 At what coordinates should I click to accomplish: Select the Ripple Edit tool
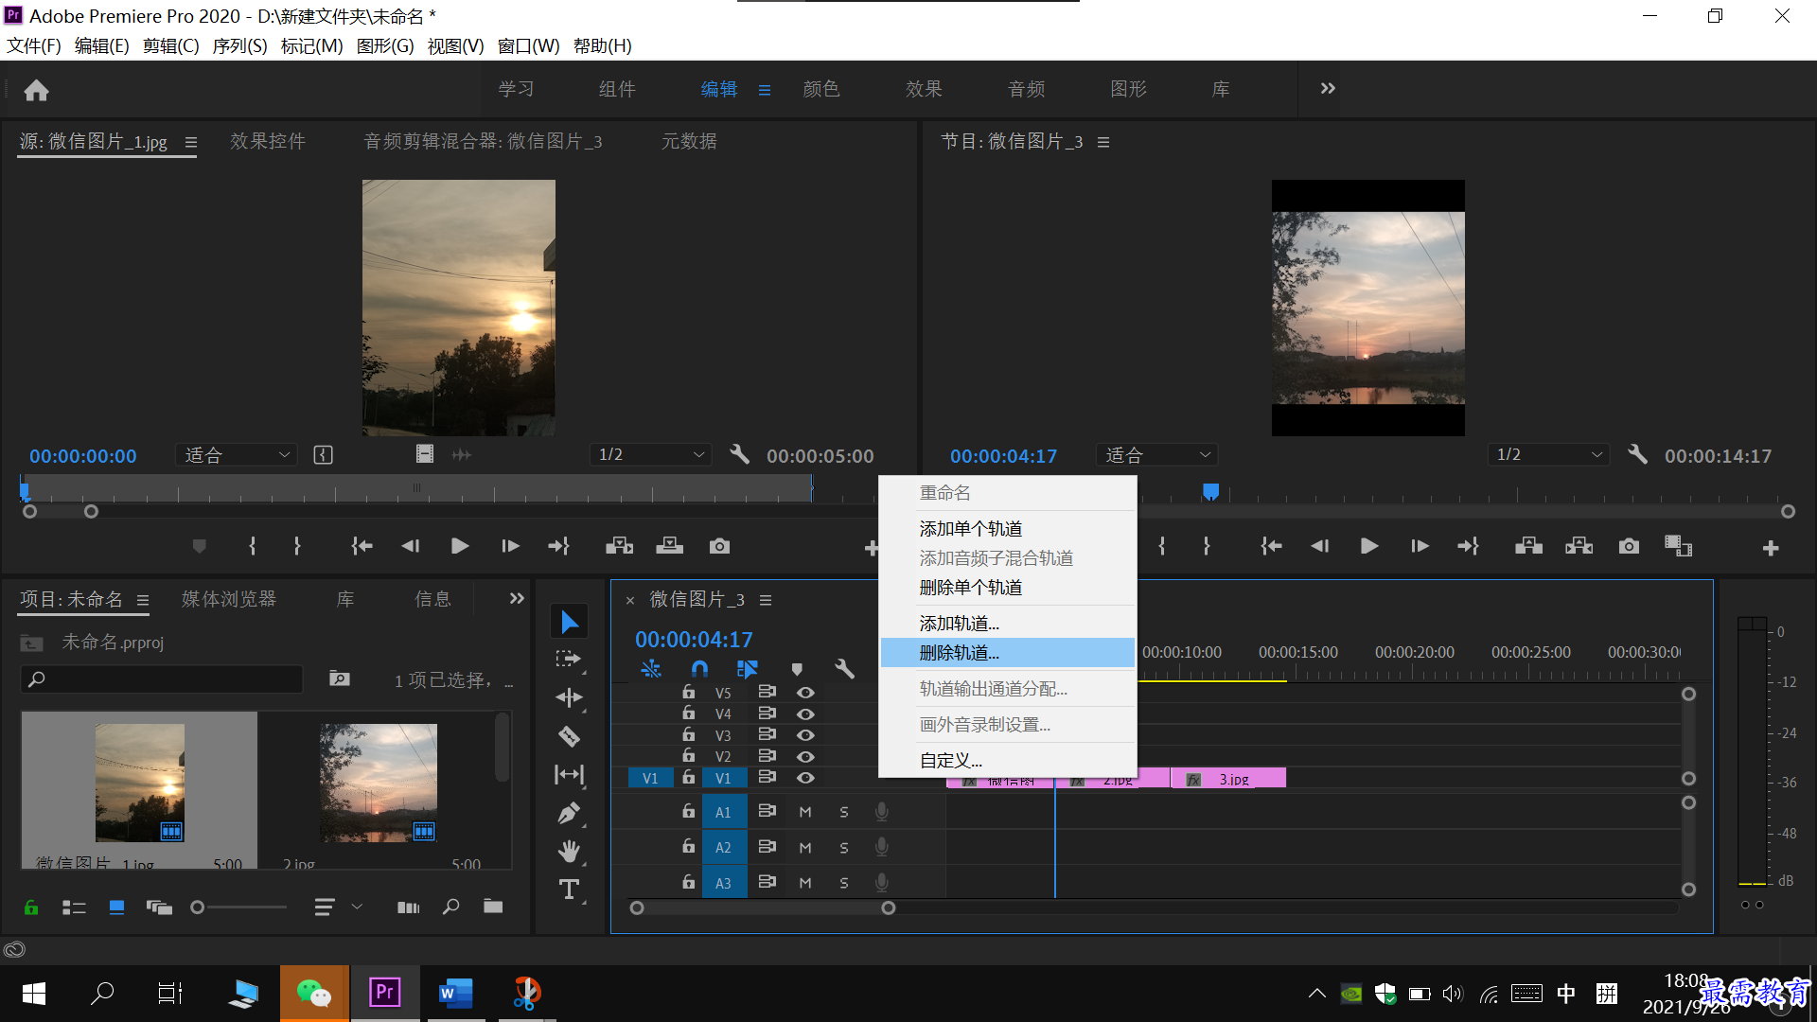pyautogui.click(x=569, y=697)
